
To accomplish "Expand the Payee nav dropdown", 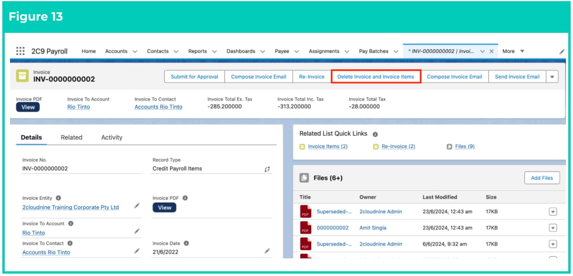I will pos(296,52).
